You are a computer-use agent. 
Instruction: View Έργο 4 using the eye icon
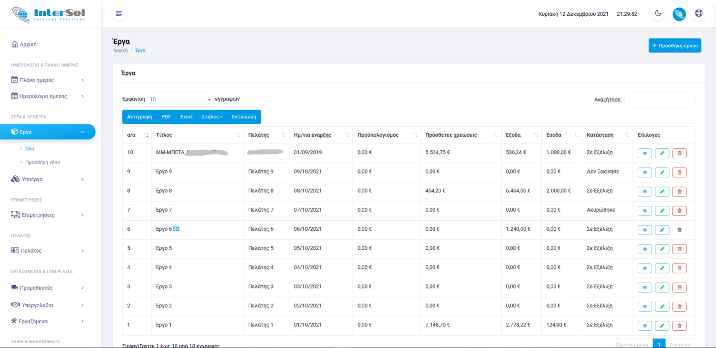tap(644, 268)
